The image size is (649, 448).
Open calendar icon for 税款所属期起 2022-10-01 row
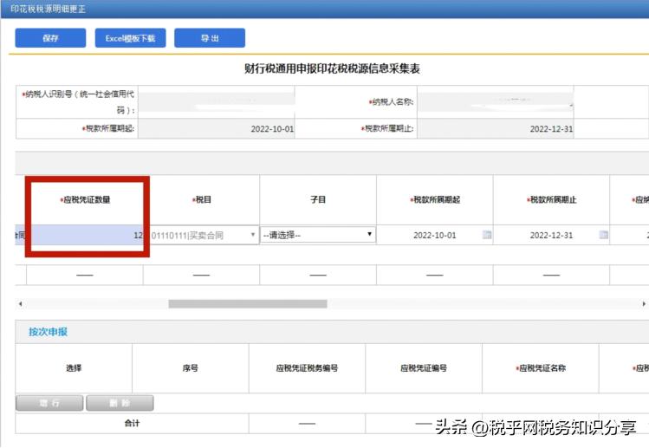click(x=487, y=235)
